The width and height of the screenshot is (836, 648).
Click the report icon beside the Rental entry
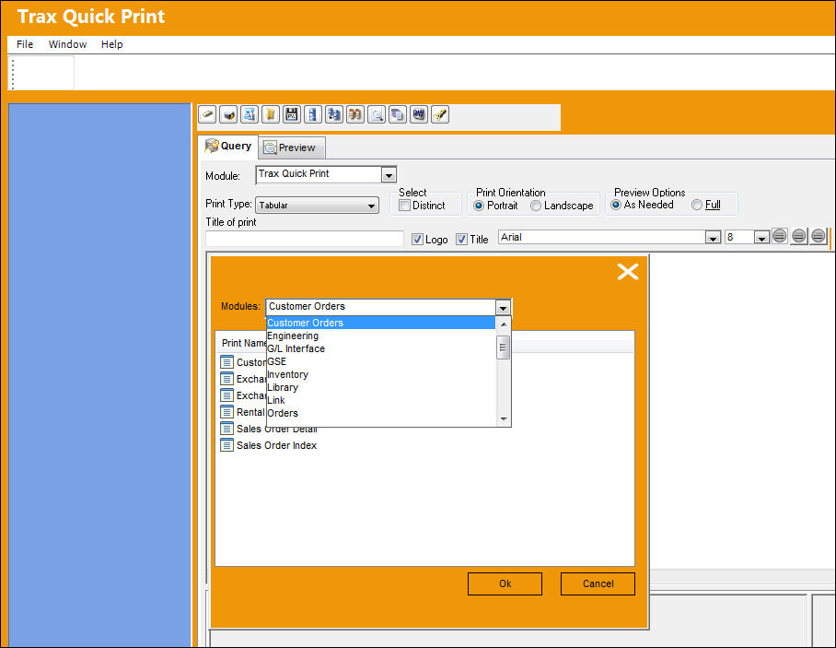coord(227,411)
